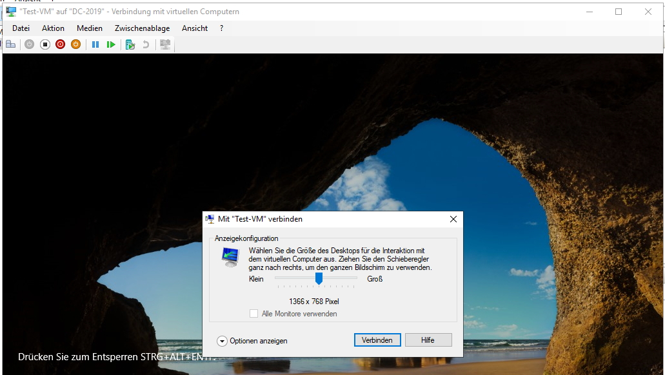Expand Optionen anzeigen

coord(222,341)
